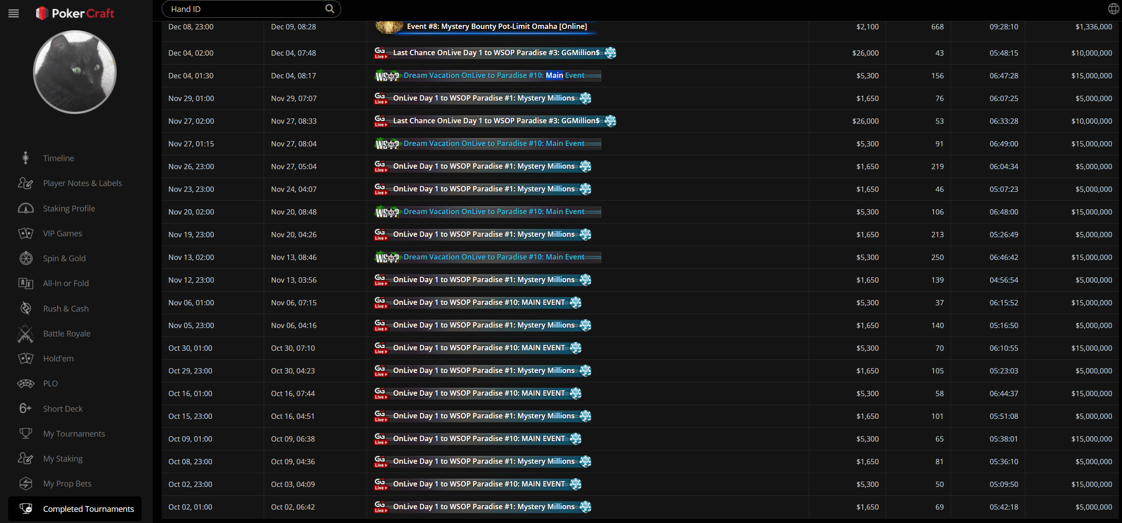The width and height of the screenshot is (1122, 523).
Task: Click the Staking Profile gauge icon
Action: tap(26, 208)
